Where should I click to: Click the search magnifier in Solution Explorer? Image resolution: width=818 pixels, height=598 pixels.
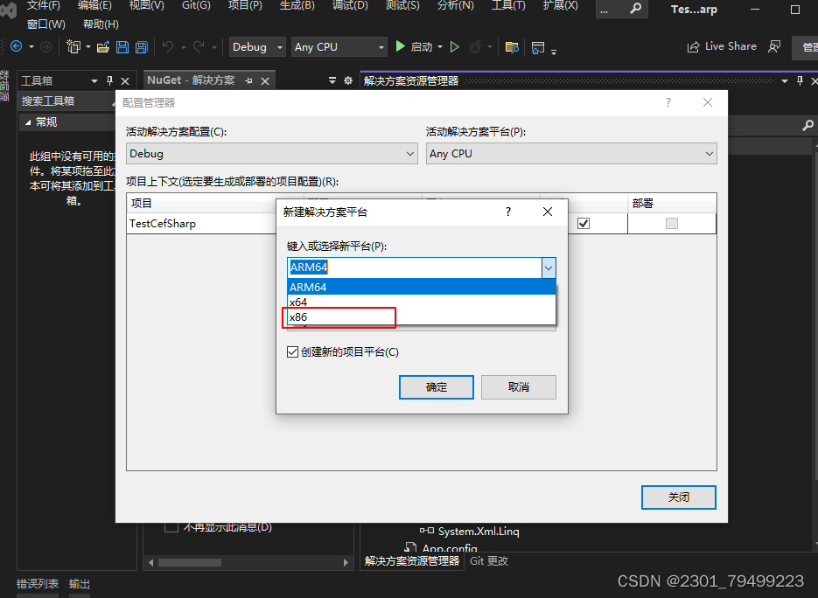(807, 125)
